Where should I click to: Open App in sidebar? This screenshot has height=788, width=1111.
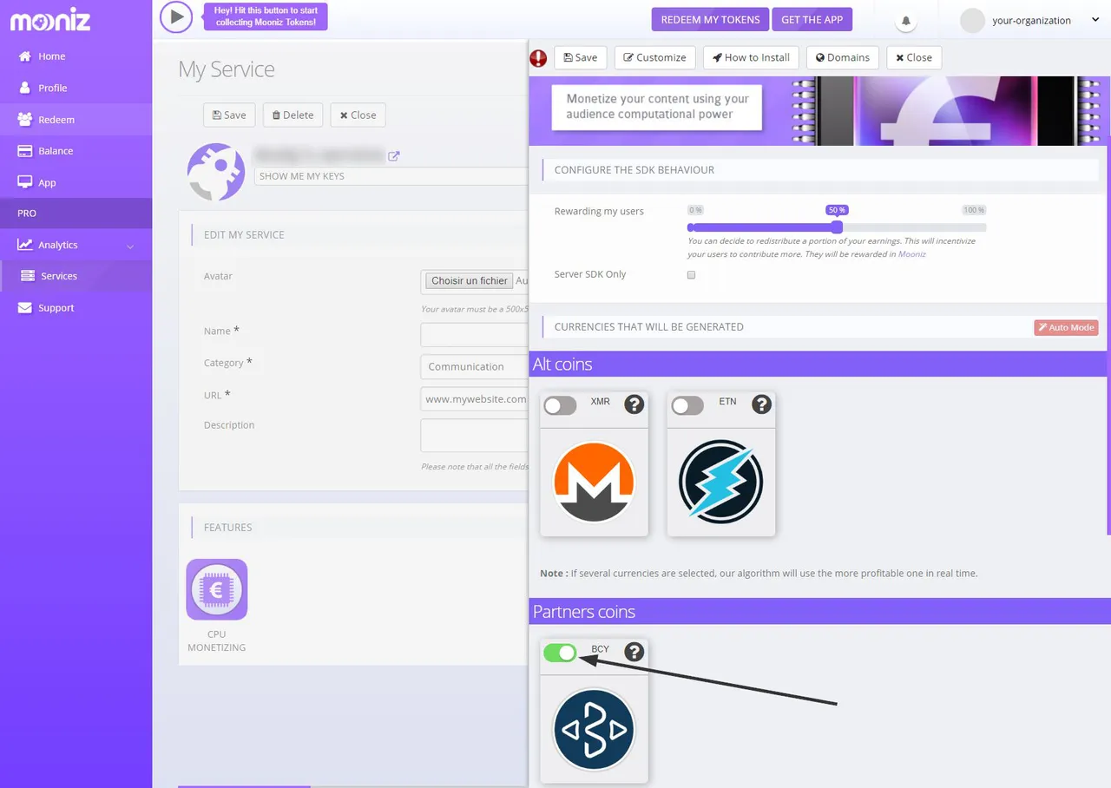pyautogui.click(x=76, y=183)
